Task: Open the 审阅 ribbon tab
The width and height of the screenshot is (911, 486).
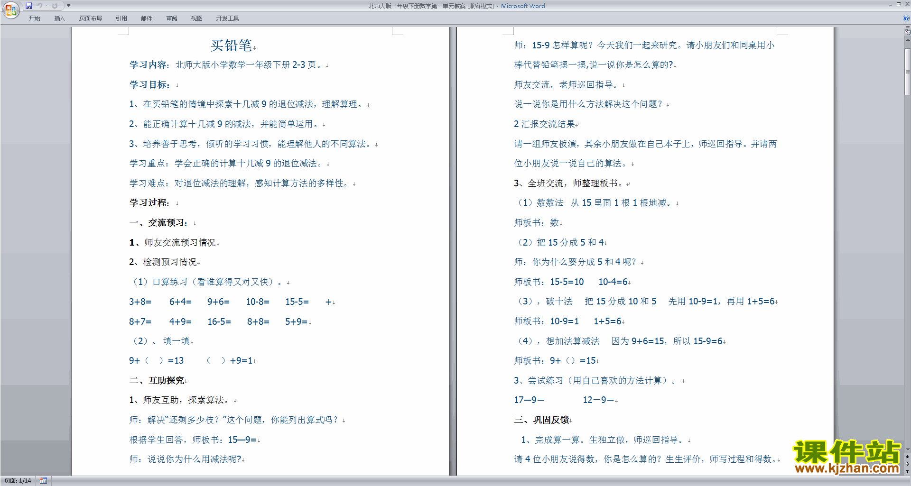Action: pos(172,18)
